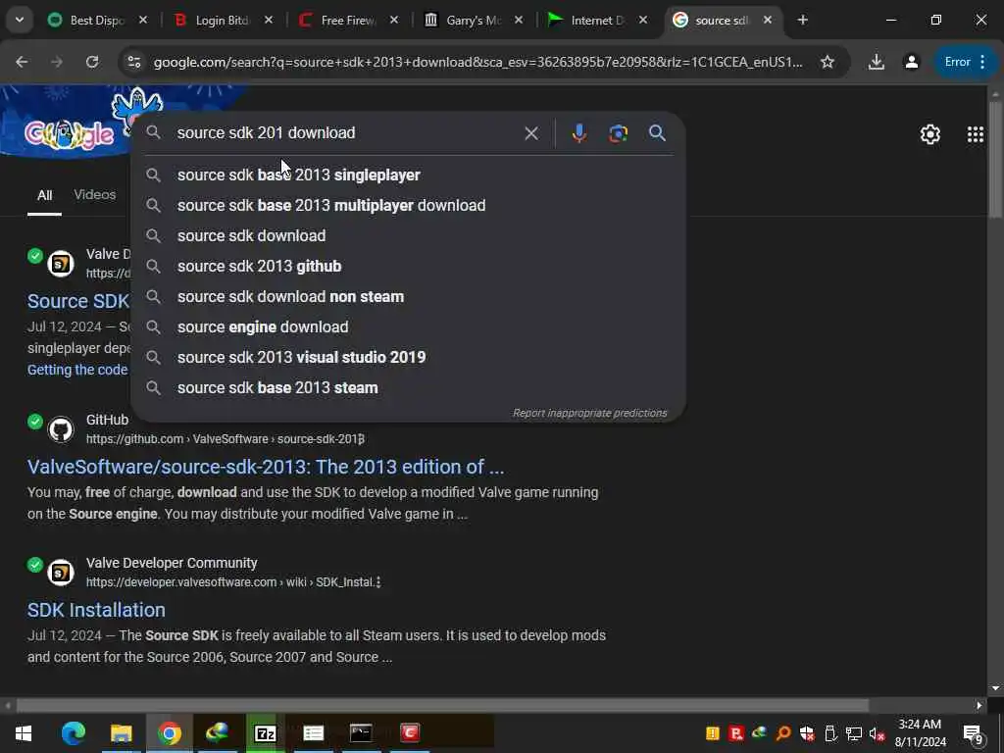Image resolution: width=1004 pixels, height=753 pixels.
Task: Click the address bar URL
Action: coord(477,62)
